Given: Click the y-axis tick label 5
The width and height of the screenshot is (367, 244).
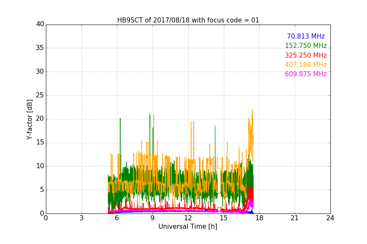Looking at the screenshot, I should 42,190.
